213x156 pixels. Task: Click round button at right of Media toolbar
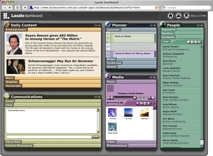(x=154, y=104)
